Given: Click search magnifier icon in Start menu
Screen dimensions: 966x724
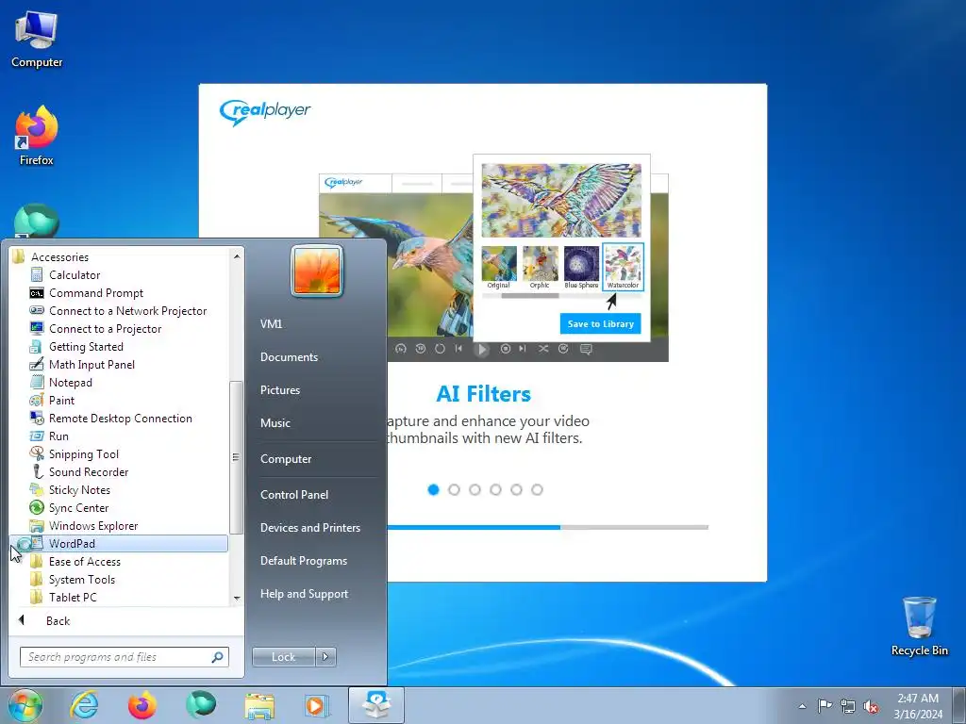Looking at the screenshot, I should 217,657.
